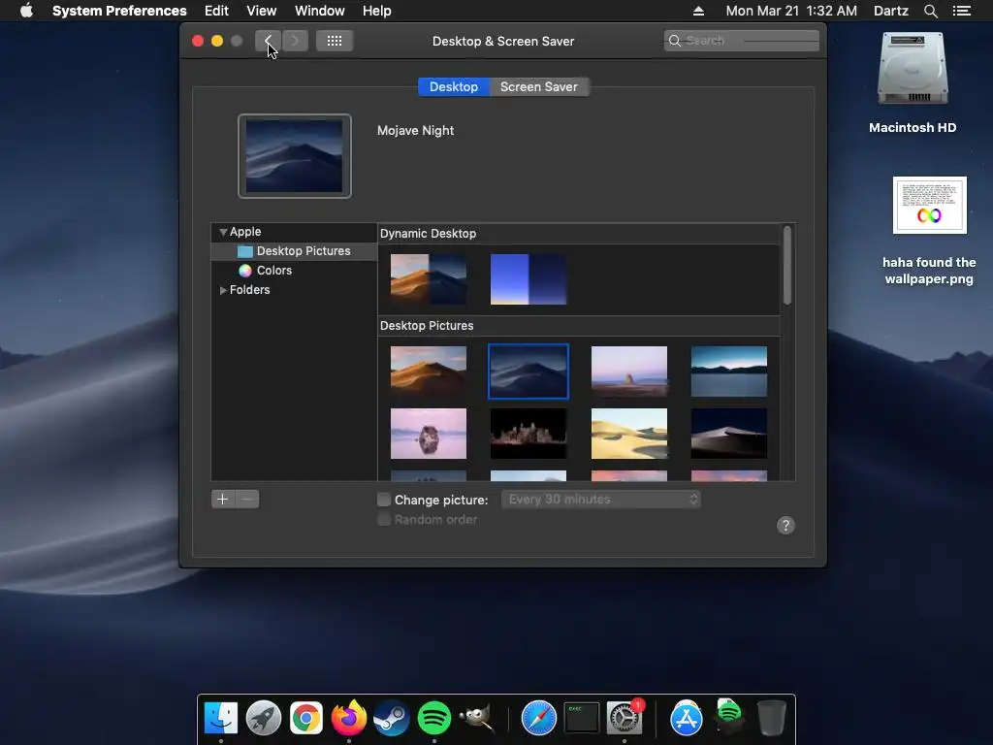Click the Show All grid icon
The width and height of the screenshot is (993, 745).
point(334,41)
